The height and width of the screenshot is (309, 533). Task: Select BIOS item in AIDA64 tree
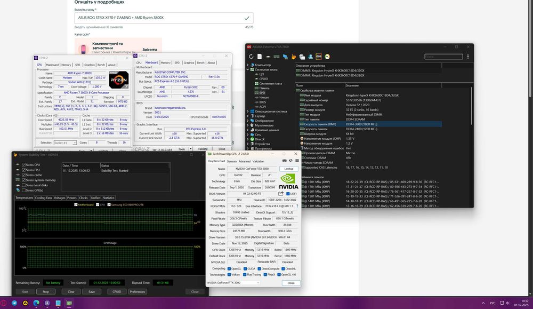262,102
